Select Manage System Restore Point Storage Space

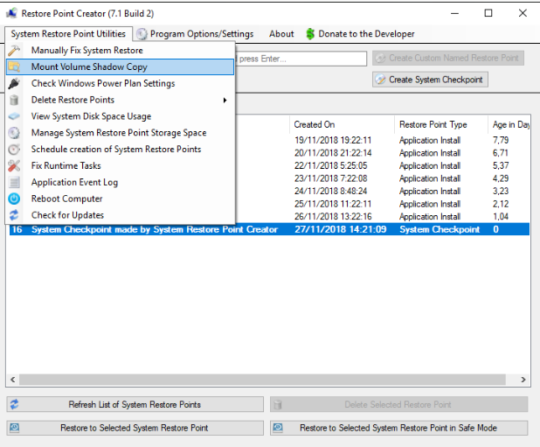coord(119,133)
